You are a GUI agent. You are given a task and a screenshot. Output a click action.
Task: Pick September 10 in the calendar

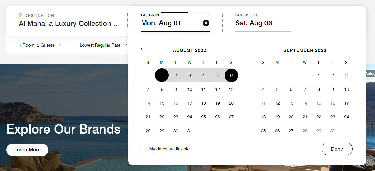[x=346, y=89]
